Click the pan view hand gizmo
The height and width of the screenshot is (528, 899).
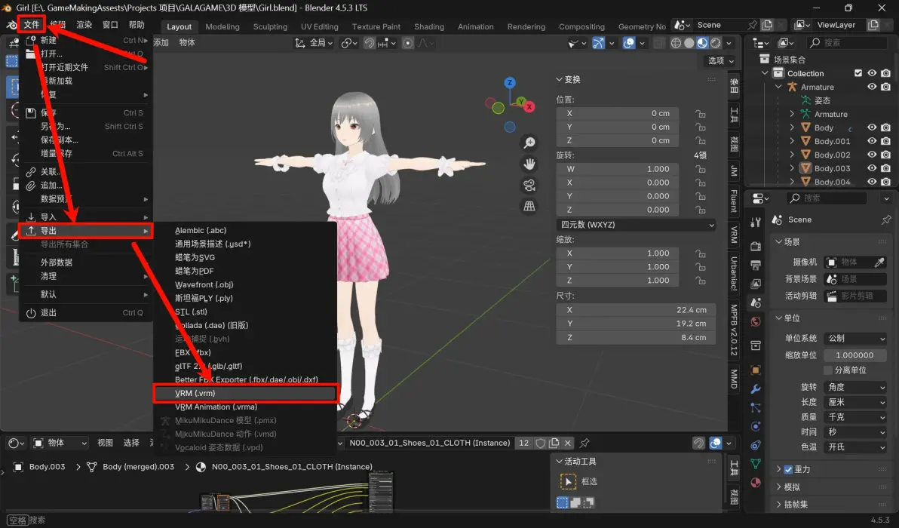click(529, 164)
